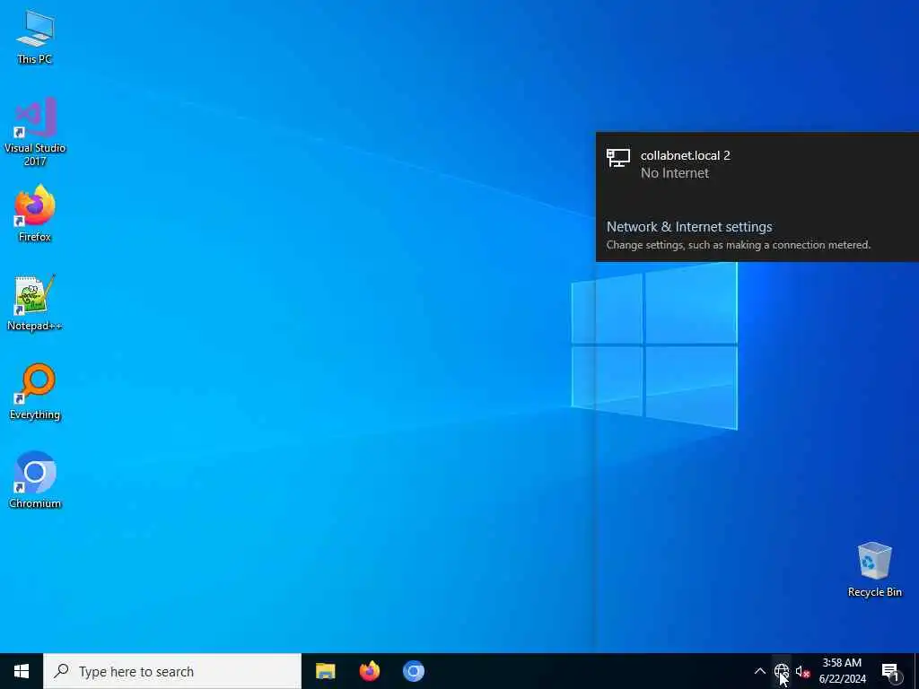Screen dimensions: 919x689
Task: Click the show desktop strip
Action: coord(915,671)
